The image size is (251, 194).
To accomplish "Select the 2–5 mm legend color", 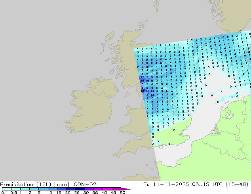I will 34,189.
